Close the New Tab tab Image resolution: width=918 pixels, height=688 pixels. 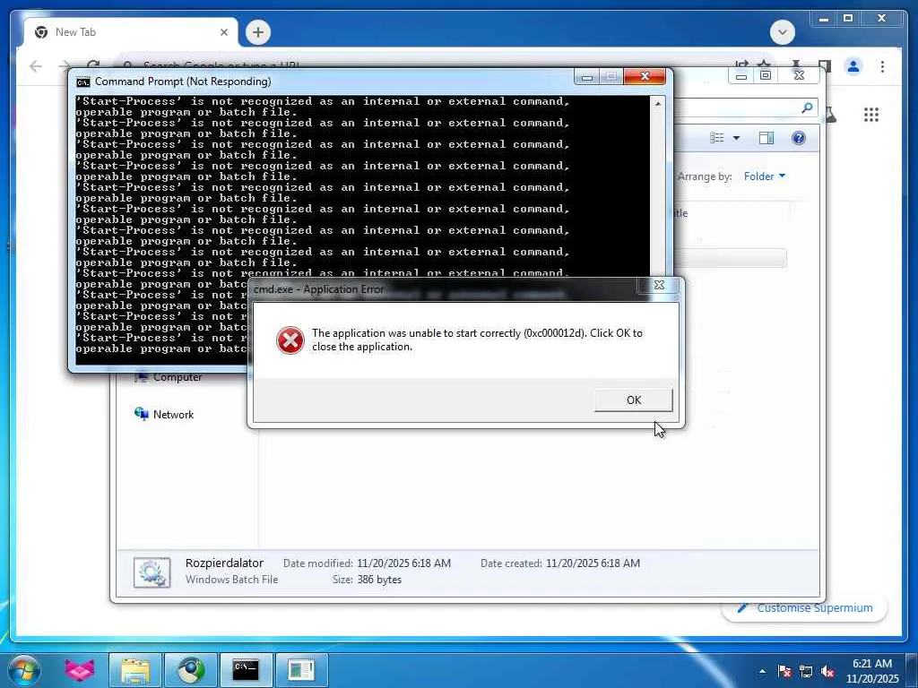[x=223, y=32]
